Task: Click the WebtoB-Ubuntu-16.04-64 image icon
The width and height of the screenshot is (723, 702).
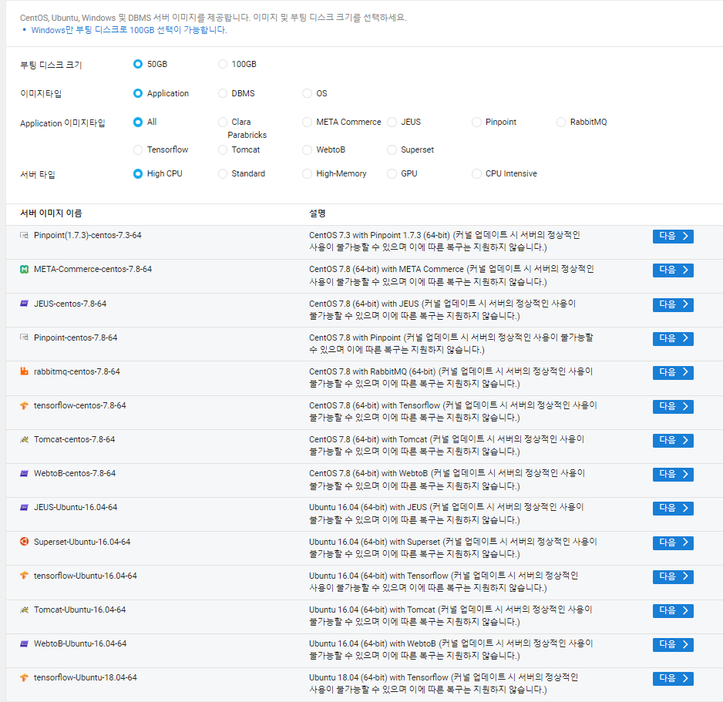Action: [x=25, y=643]
